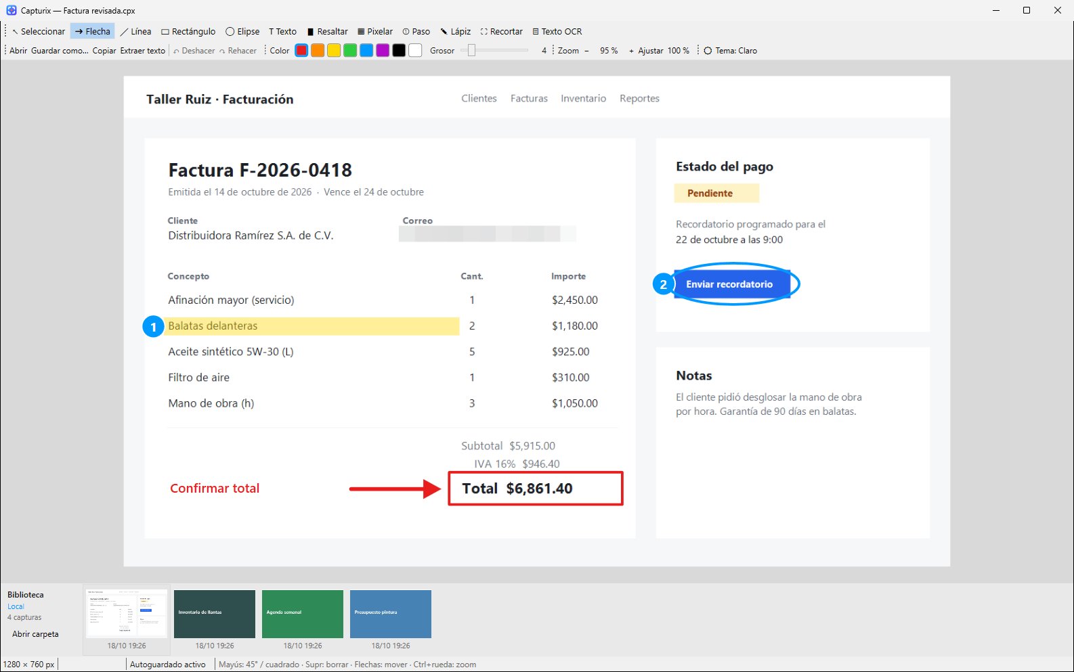Open the Guardar como... option
1074x672 pixels.
60,51
